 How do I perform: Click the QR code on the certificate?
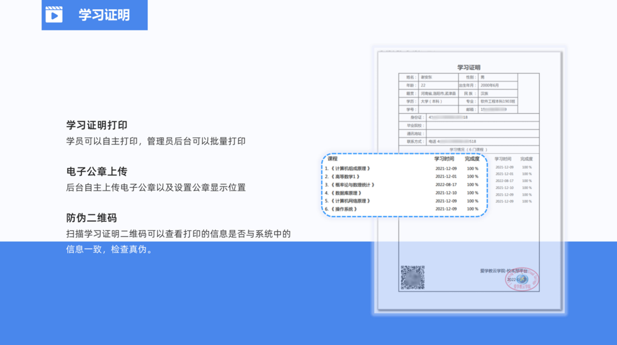point(412,277)
